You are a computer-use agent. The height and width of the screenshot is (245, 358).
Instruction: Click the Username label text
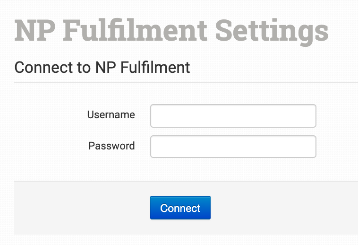pyautogui.click(x=111, y=115)
